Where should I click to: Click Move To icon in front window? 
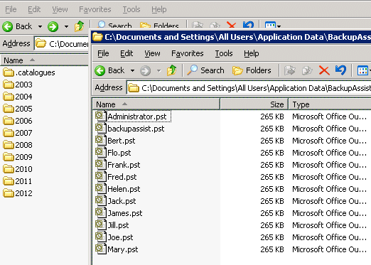coord(289,70)
